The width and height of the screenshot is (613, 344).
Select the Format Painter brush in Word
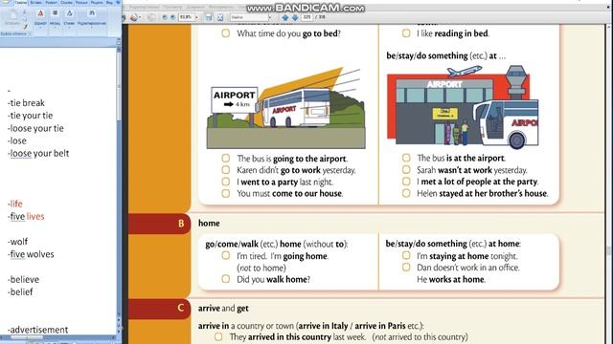(x=25, y=26)
